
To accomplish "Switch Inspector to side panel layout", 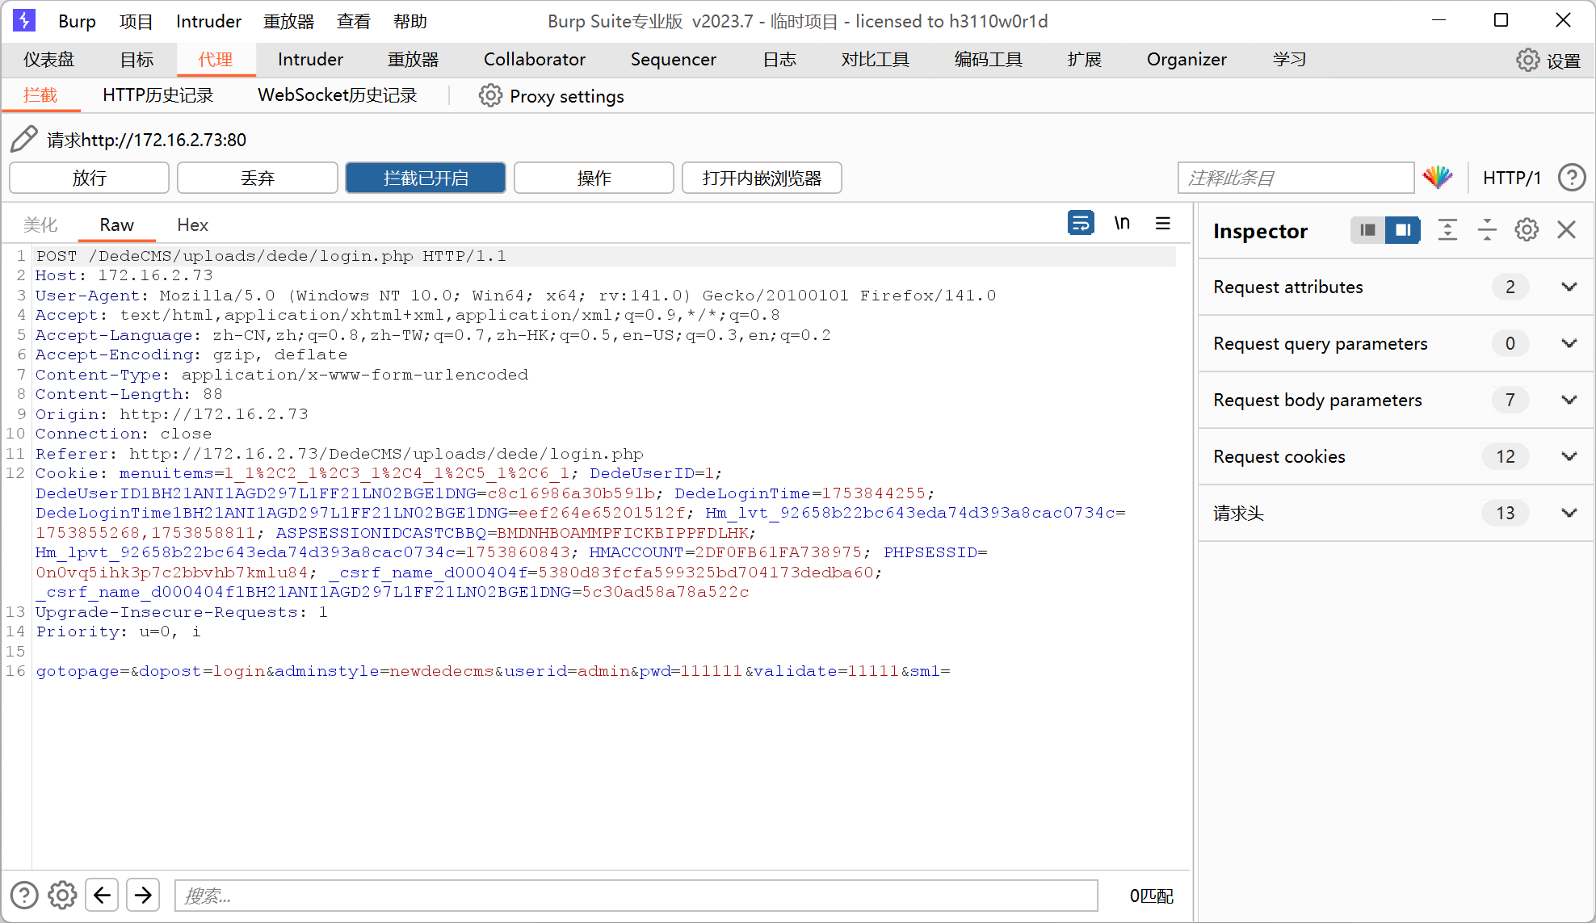I will 1403,230.
